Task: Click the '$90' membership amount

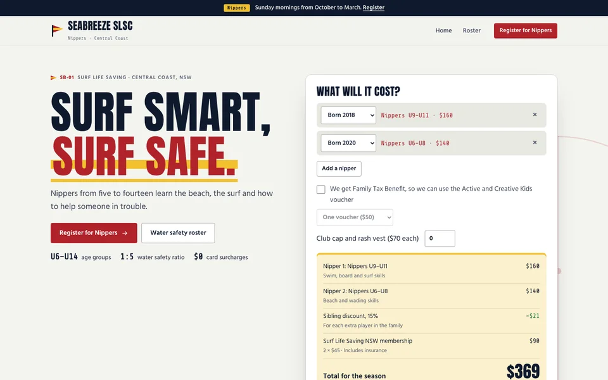Action: [x=535, y=341]
